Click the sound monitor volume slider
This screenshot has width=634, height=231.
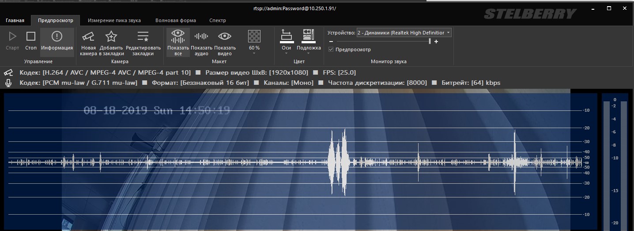pyautogui.click(x=383, y=42)
